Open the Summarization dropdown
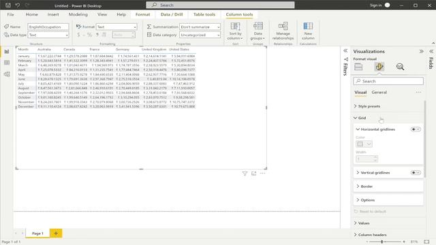Image resolution: width=436 pixels, height=245 pixels. (x=200, y=27)
